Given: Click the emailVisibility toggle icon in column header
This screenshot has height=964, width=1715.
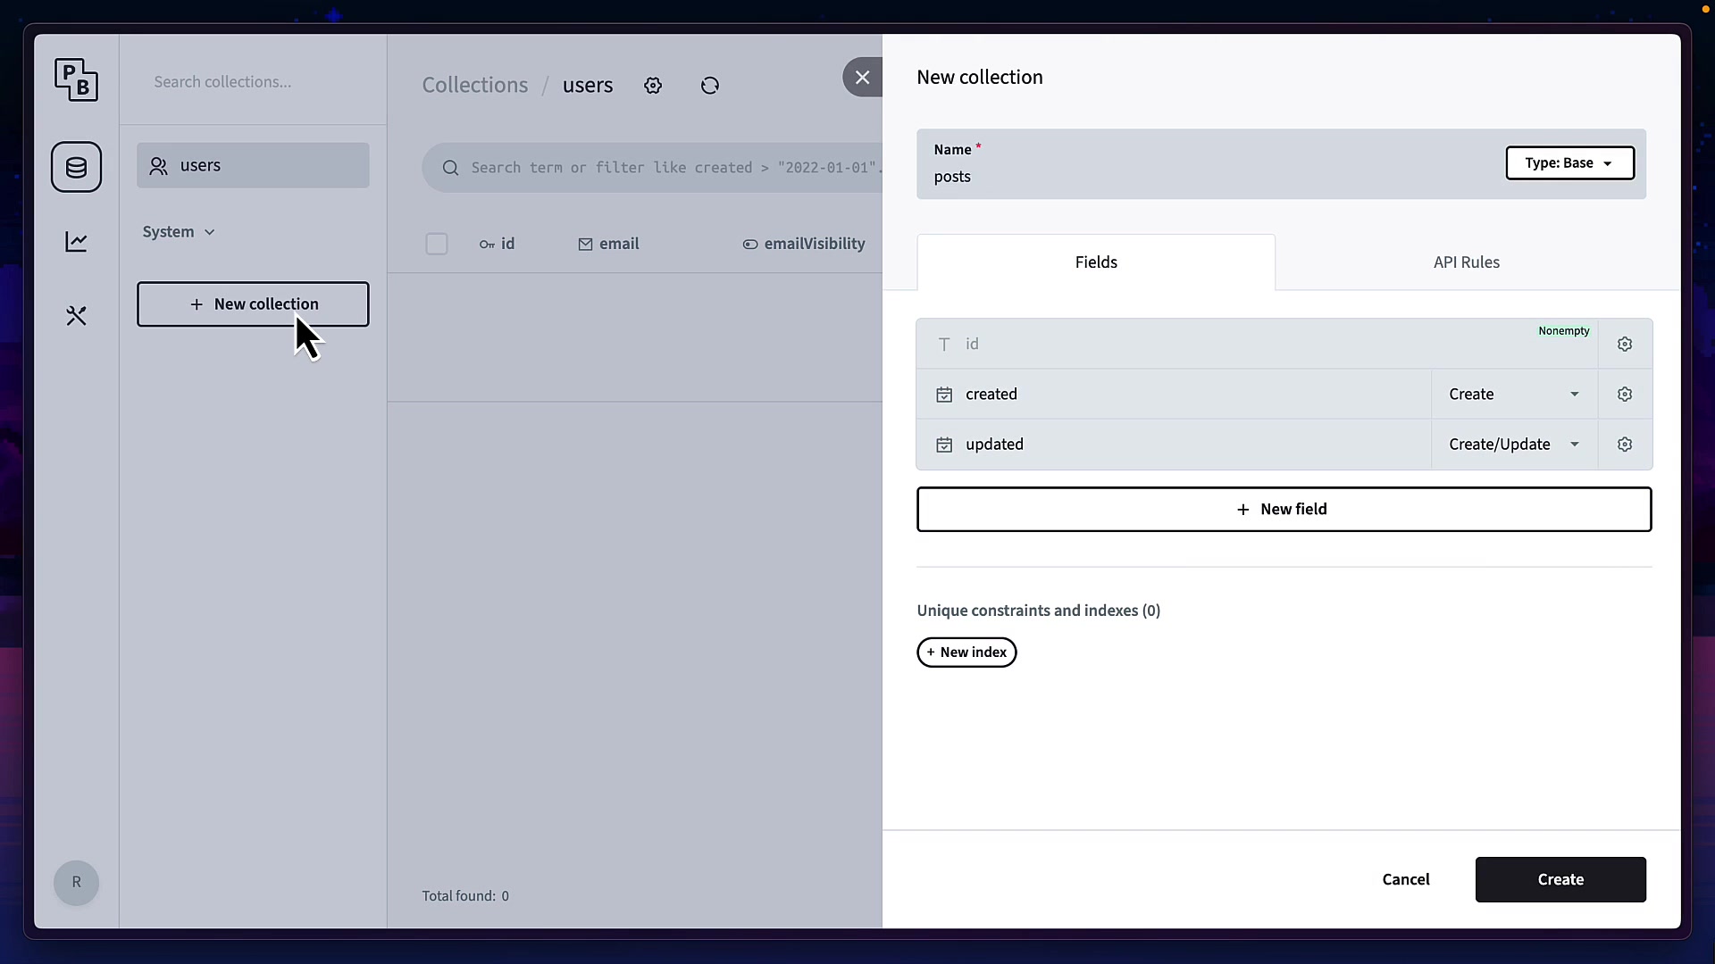Looking at the screenshot, I should click(749, 244).
